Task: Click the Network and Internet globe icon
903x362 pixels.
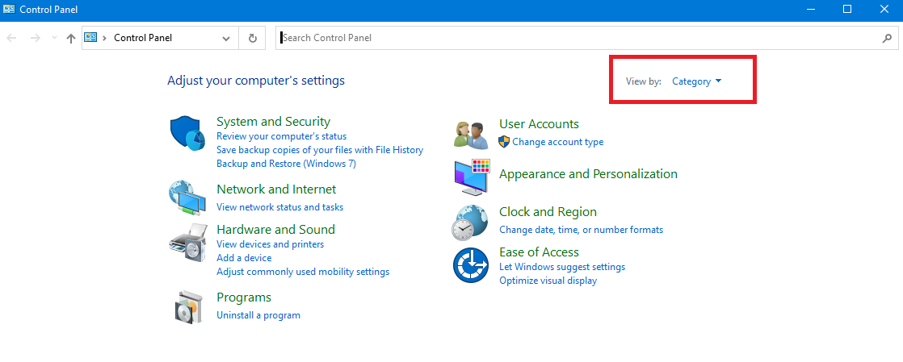Action: tap(187, 197)
